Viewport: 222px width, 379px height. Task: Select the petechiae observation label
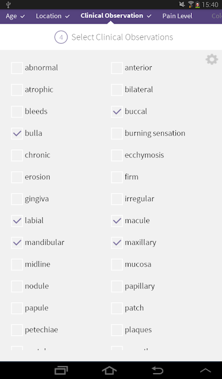coord(41,330)
